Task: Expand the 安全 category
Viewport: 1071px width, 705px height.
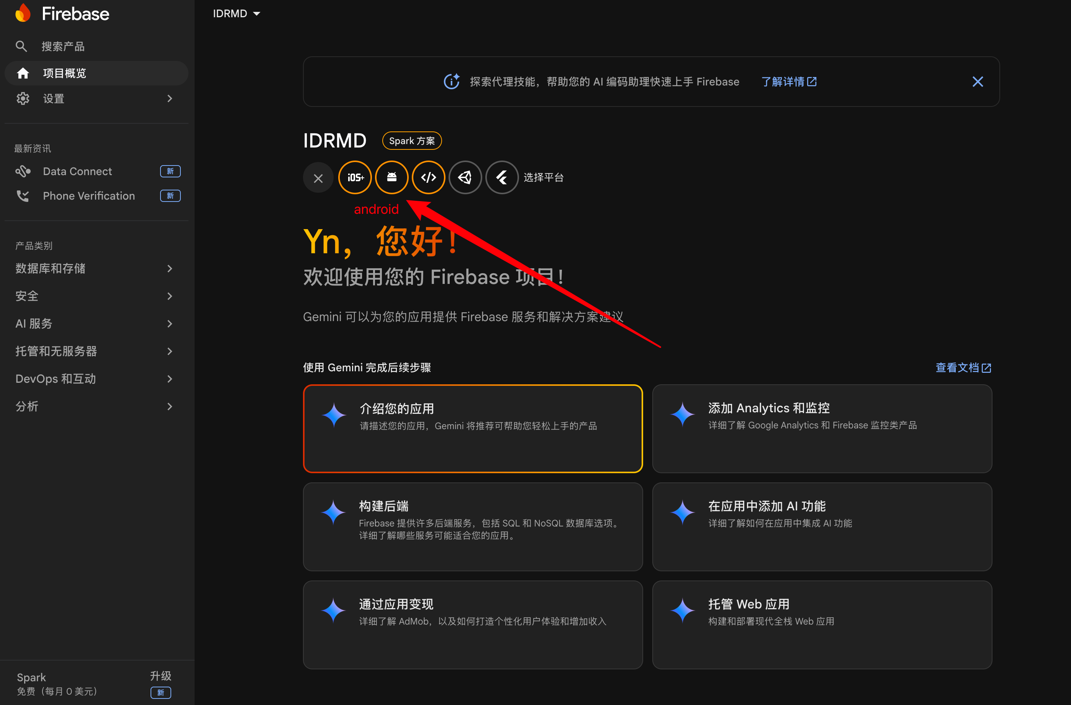Action: (95, 296)
